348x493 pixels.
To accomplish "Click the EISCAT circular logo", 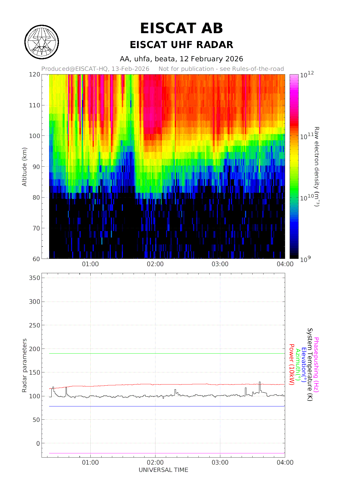I will point(42,42).
